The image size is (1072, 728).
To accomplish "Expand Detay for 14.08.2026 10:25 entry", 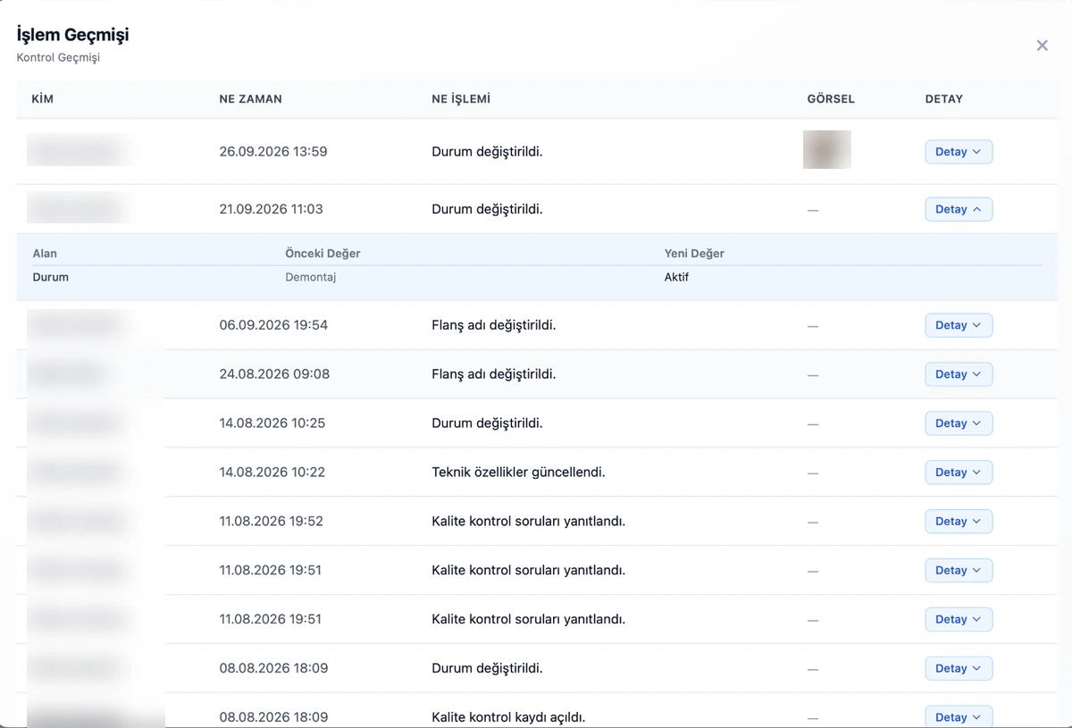I will 959,423.
